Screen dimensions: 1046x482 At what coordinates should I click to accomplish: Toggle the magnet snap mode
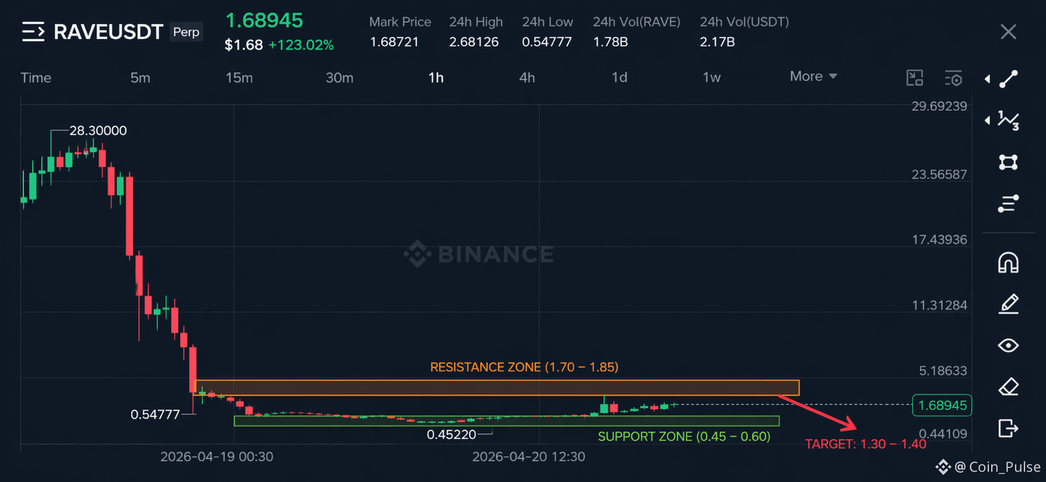click(x=1008, y=263)
